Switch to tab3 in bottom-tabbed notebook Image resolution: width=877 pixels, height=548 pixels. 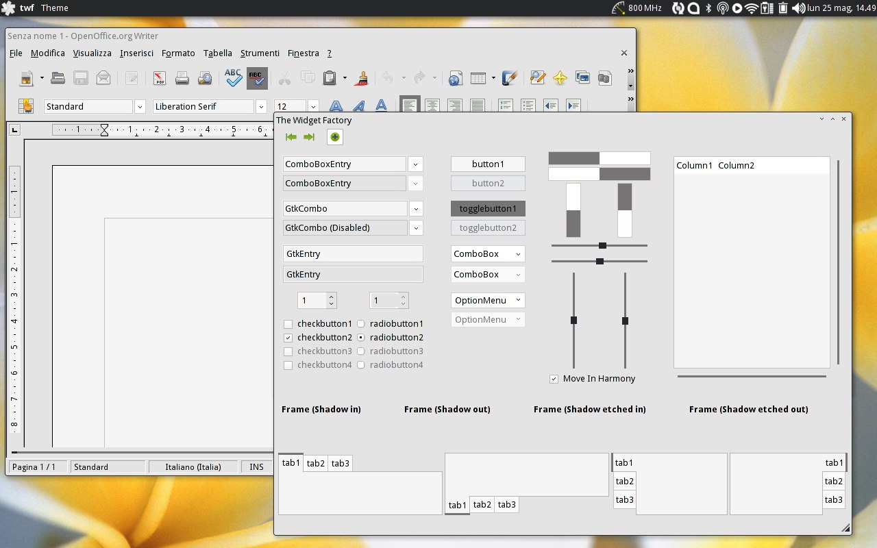[507, 505]
